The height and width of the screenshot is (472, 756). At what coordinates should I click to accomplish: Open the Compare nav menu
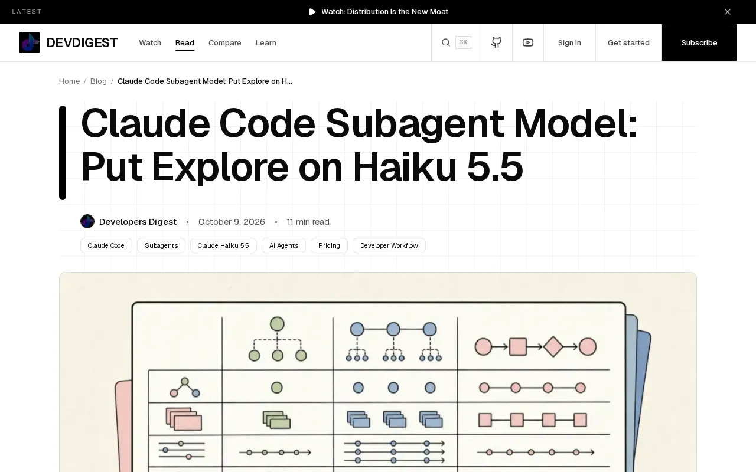tap(225, 42)
